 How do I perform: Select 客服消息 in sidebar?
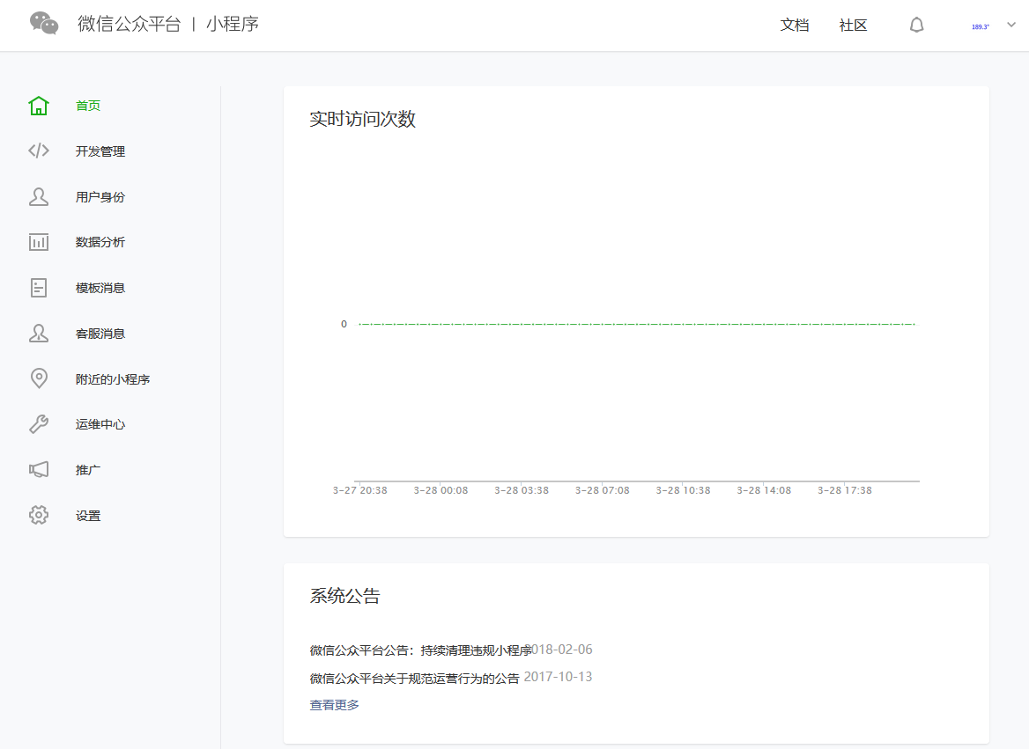100,334
